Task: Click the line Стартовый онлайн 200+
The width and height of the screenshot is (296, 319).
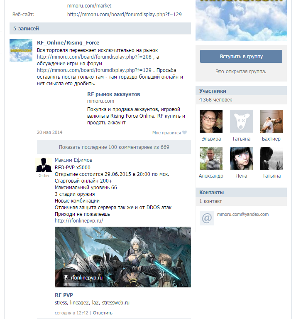Action: coord(83,181)
